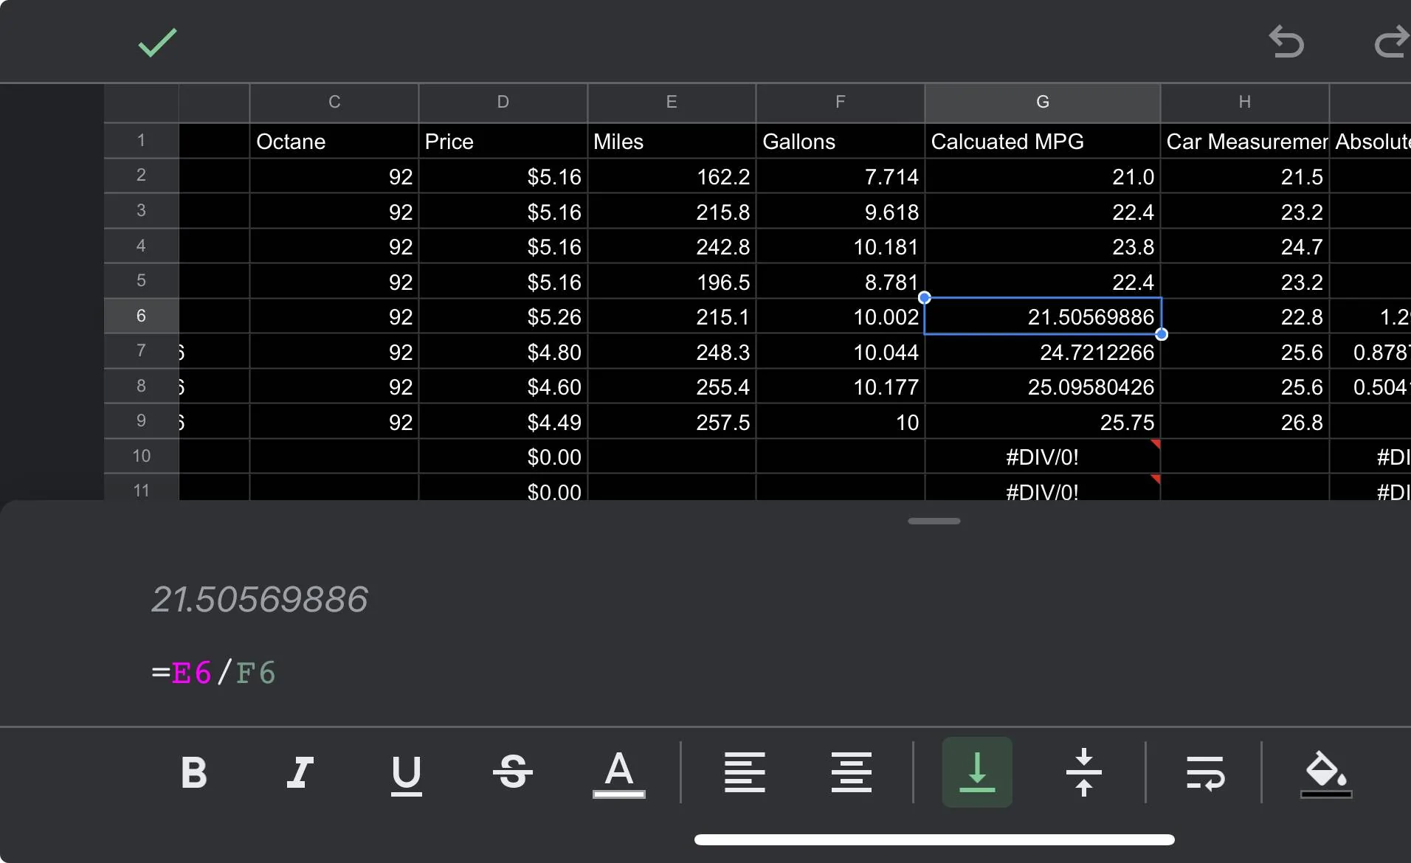This screenshot has height=863, width=1411.
Task: Toggle italic formatting
Action: [300, 773]
